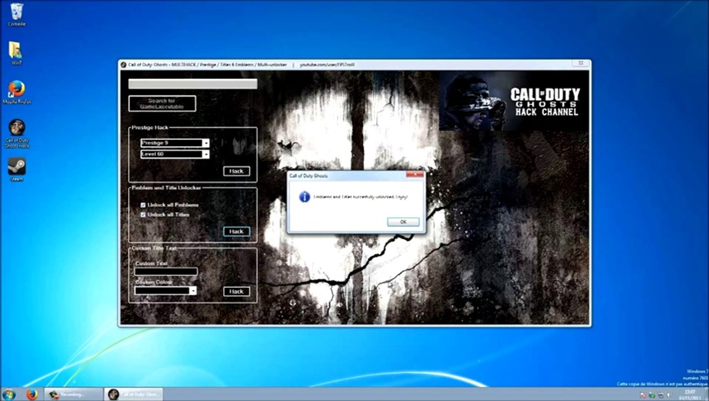
Task: Open the Custom Colour dropdown
Action: 166,290
